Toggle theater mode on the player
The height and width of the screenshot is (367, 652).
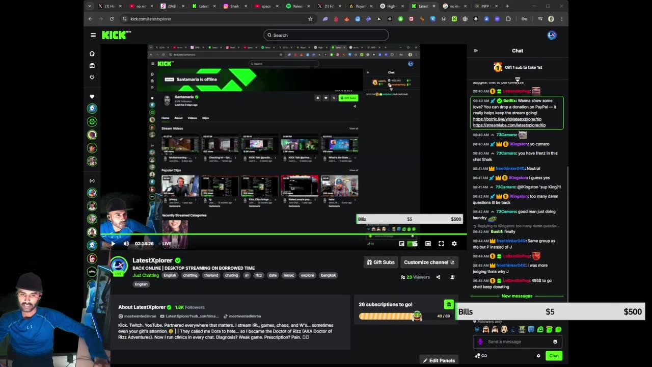tap(428, 244)
